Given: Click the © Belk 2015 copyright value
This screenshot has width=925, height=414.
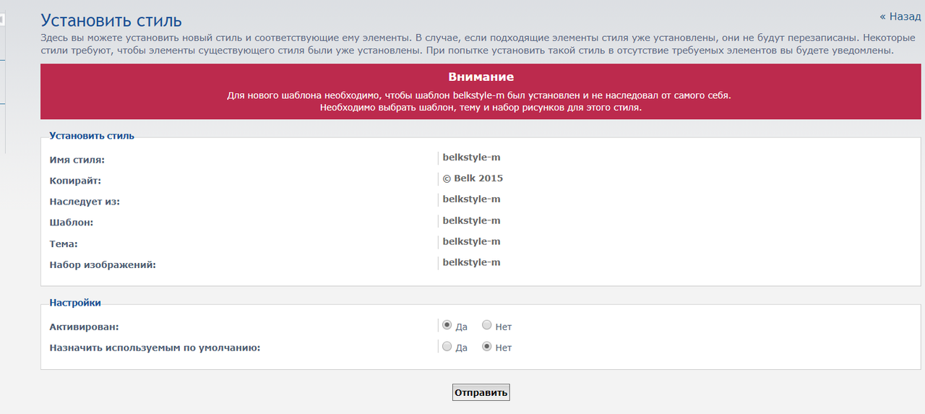Looking at the screenshot, I should click(x=473, y=178).
